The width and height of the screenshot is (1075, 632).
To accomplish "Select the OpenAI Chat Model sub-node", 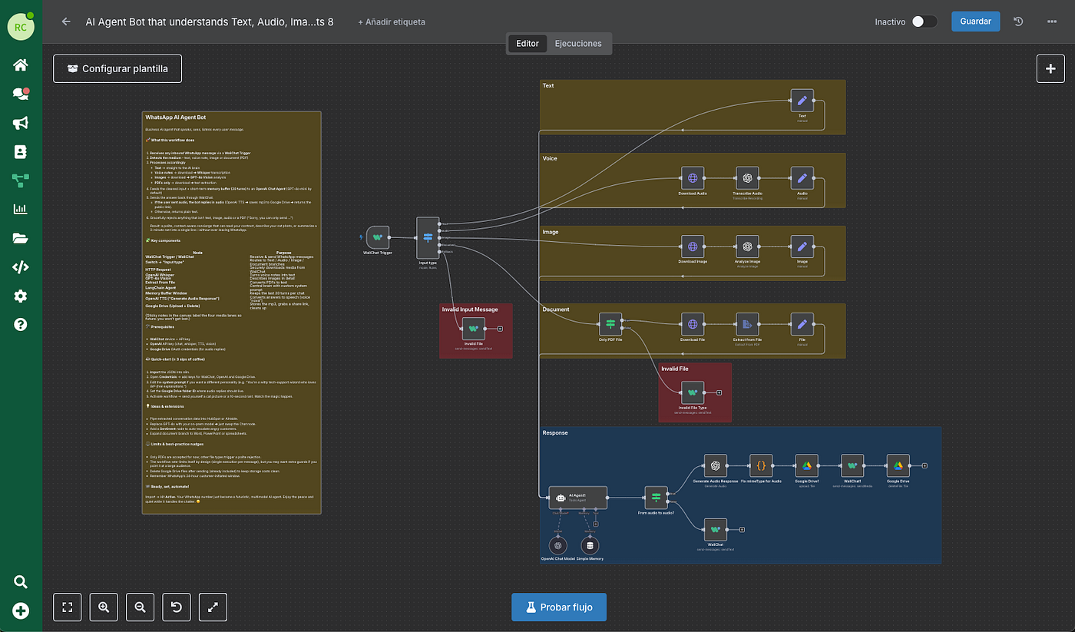I will tap(558, 545).
